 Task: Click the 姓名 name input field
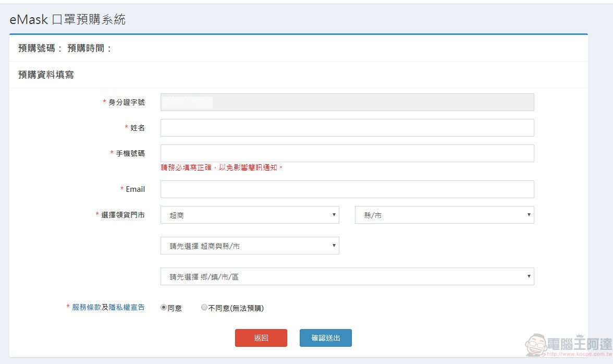click(x=347, y=128)
